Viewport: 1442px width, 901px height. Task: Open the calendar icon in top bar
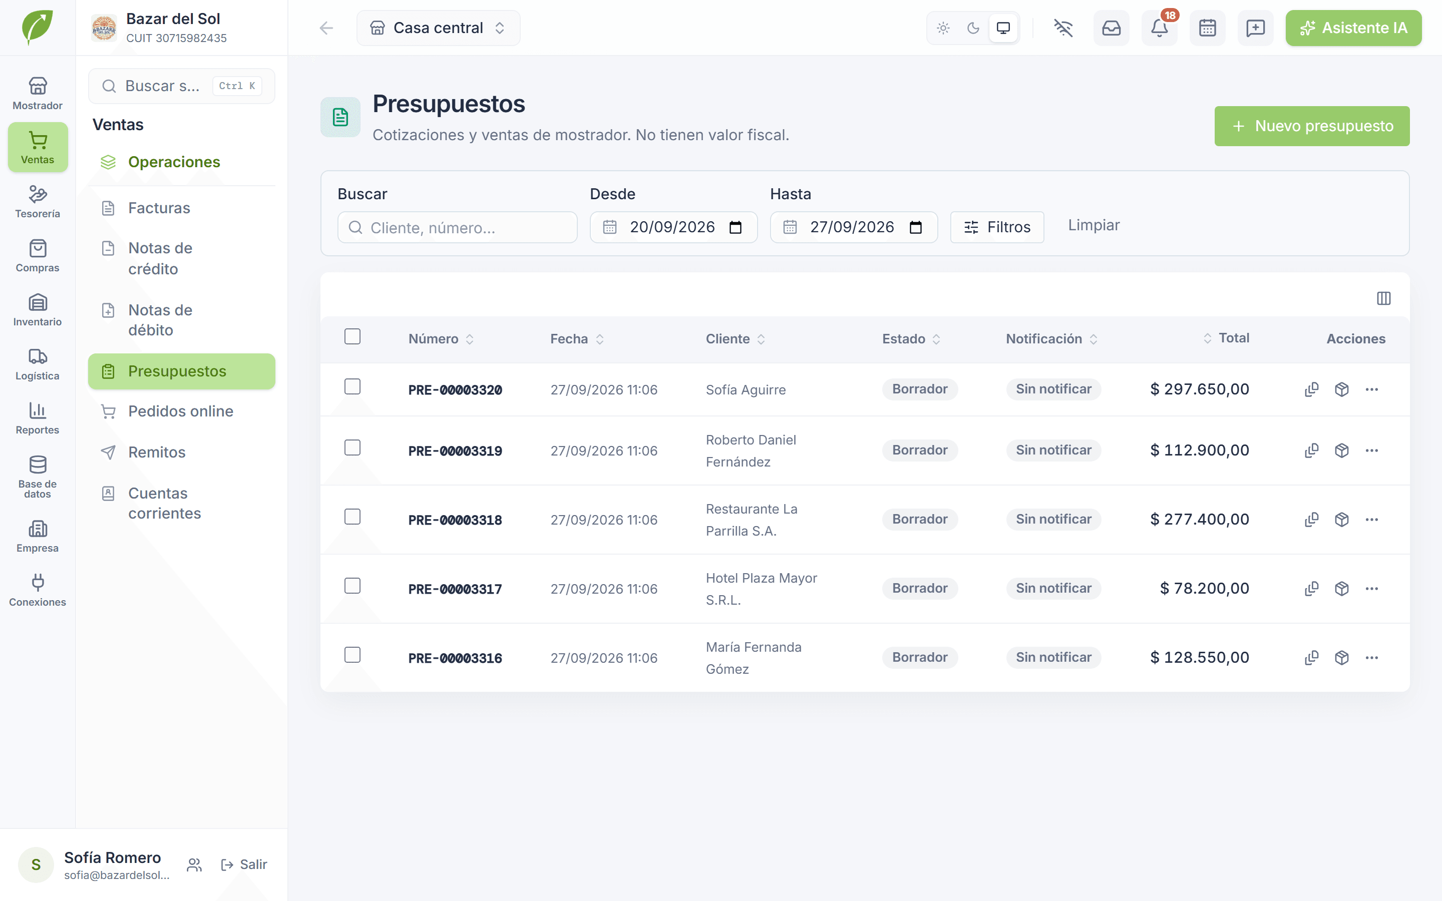[x=1208, y=28]
